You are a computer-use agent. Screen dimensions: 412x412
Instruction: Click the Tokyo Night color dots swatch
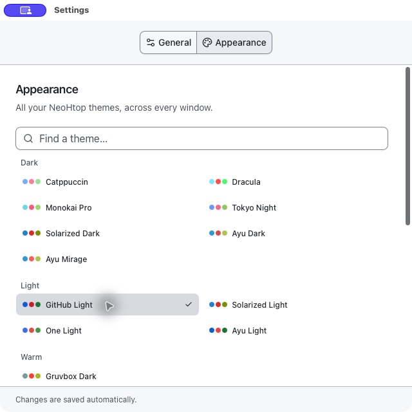[x=218, y=207]
